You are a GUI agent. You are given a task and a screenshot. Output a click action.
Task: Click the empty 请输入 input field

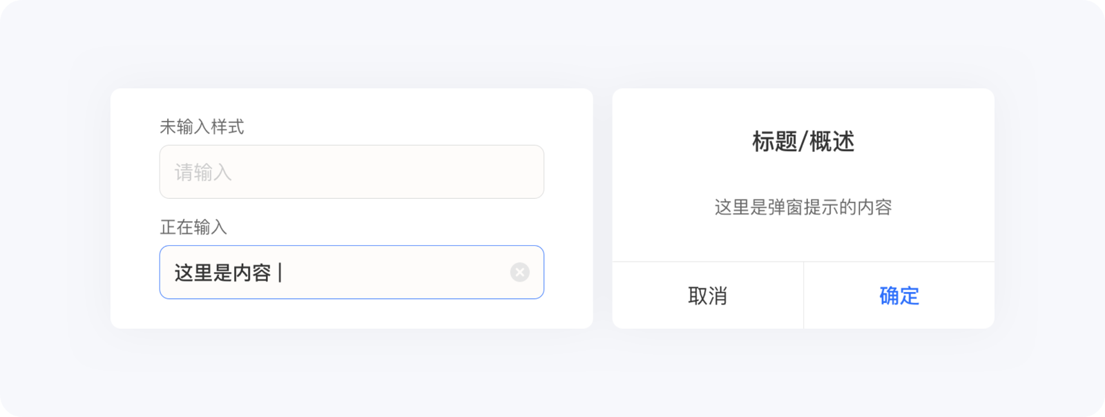click(352, 172)
